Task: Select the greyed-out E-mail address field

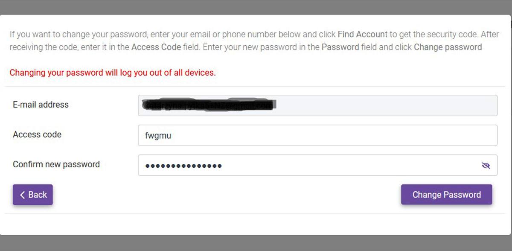Action: 317,105
